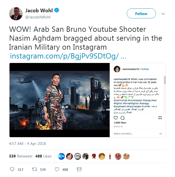Click the reply speech bubble icon
Viewport: 175px width, 177px height.
[12, 169]
